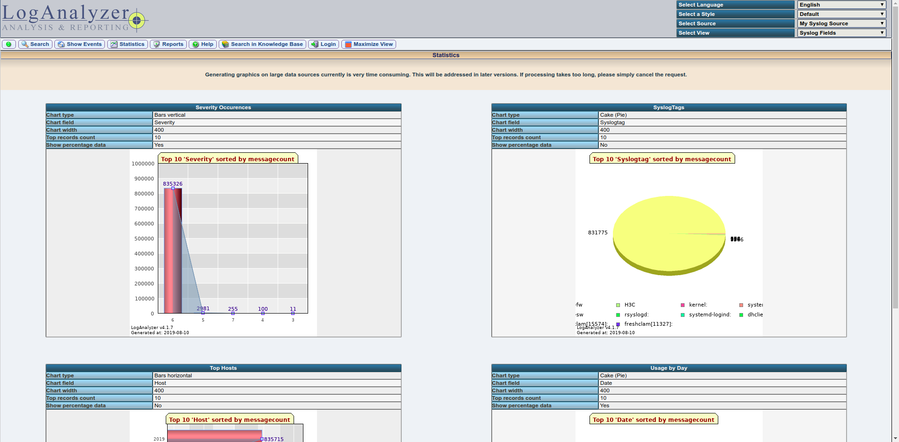Open the Select View dropdown
This screenshot has width=899, height=442.
(841, 33)
